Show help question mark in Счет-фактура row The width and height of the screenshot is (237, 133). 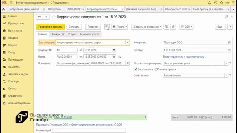(146, 117)
